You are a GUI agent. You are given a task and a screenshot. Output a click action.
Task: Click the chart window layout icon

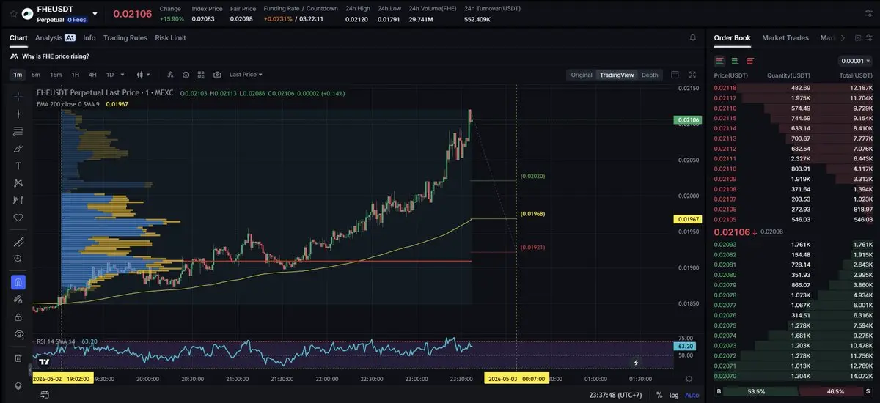point(675,75)
